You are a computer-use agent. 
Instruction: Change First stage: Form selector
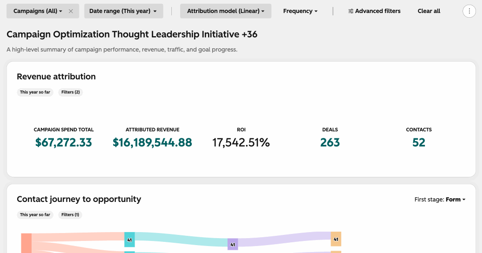440,200
